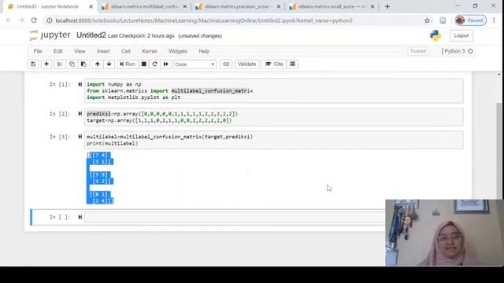Image resolution: width=504 pixels, height=283 pixels.
Task: Bookmark this page with star icon
Action: coord(427,20)
